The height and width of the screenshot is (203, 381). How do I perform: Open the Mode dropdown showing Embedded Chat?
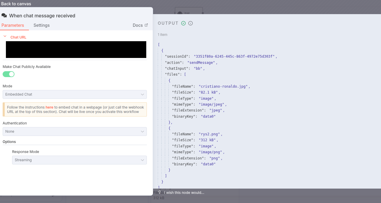(75, 94)
